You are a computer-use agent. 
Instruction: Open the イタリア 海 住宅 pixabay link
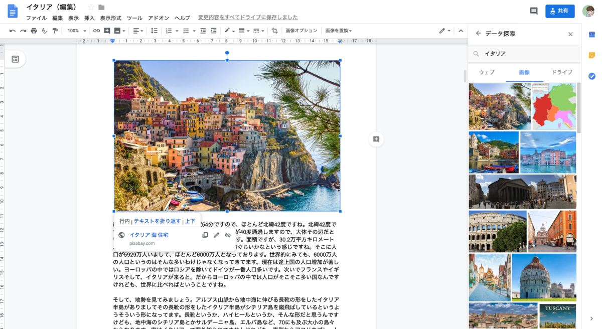pos(148,235)
